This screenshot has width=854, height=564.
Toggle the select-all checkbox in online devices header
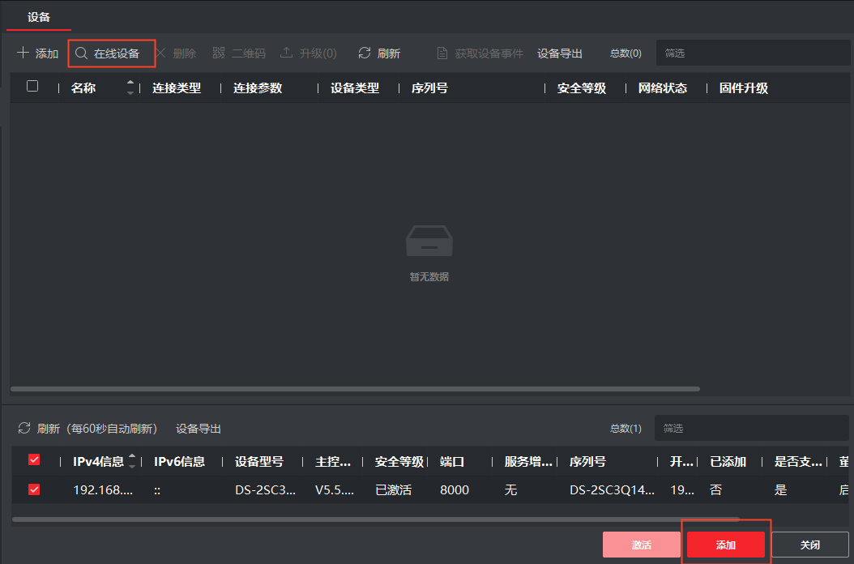click(x=33, y=461)
